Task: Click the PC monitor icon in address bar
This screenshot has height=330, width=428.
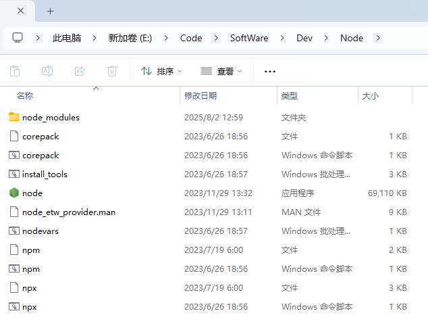Action: 18,38
